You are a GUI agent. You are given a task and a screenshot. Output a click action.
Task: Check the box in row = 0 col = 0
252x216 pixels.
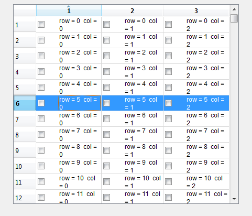tap(41, 24)
